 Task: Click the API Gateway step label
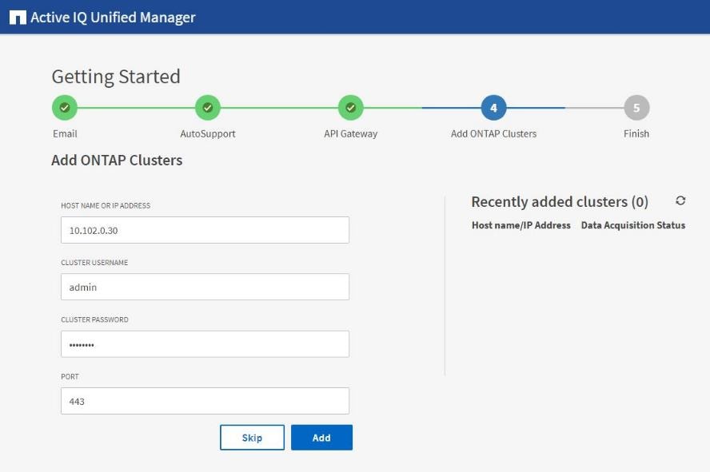[x=350, y=134]
